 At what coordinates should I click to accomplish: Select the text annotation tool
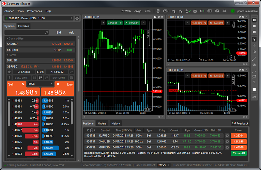tap(254, 82)
